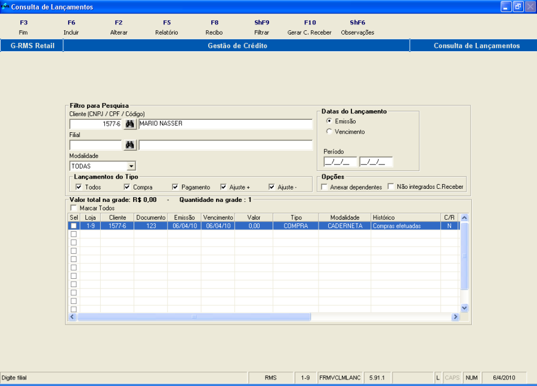537x386 pixels.
Task: Click the grid's scroll down arrow
Action: pos(464,308)
